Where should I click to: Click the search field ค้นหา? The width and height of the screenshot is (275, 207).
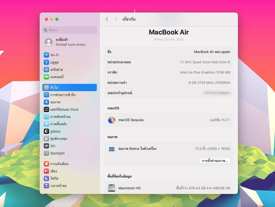[x=70, y=30]
